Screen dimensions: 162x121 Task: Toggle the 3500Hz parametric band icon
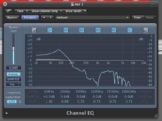click(x=114, y=30)
